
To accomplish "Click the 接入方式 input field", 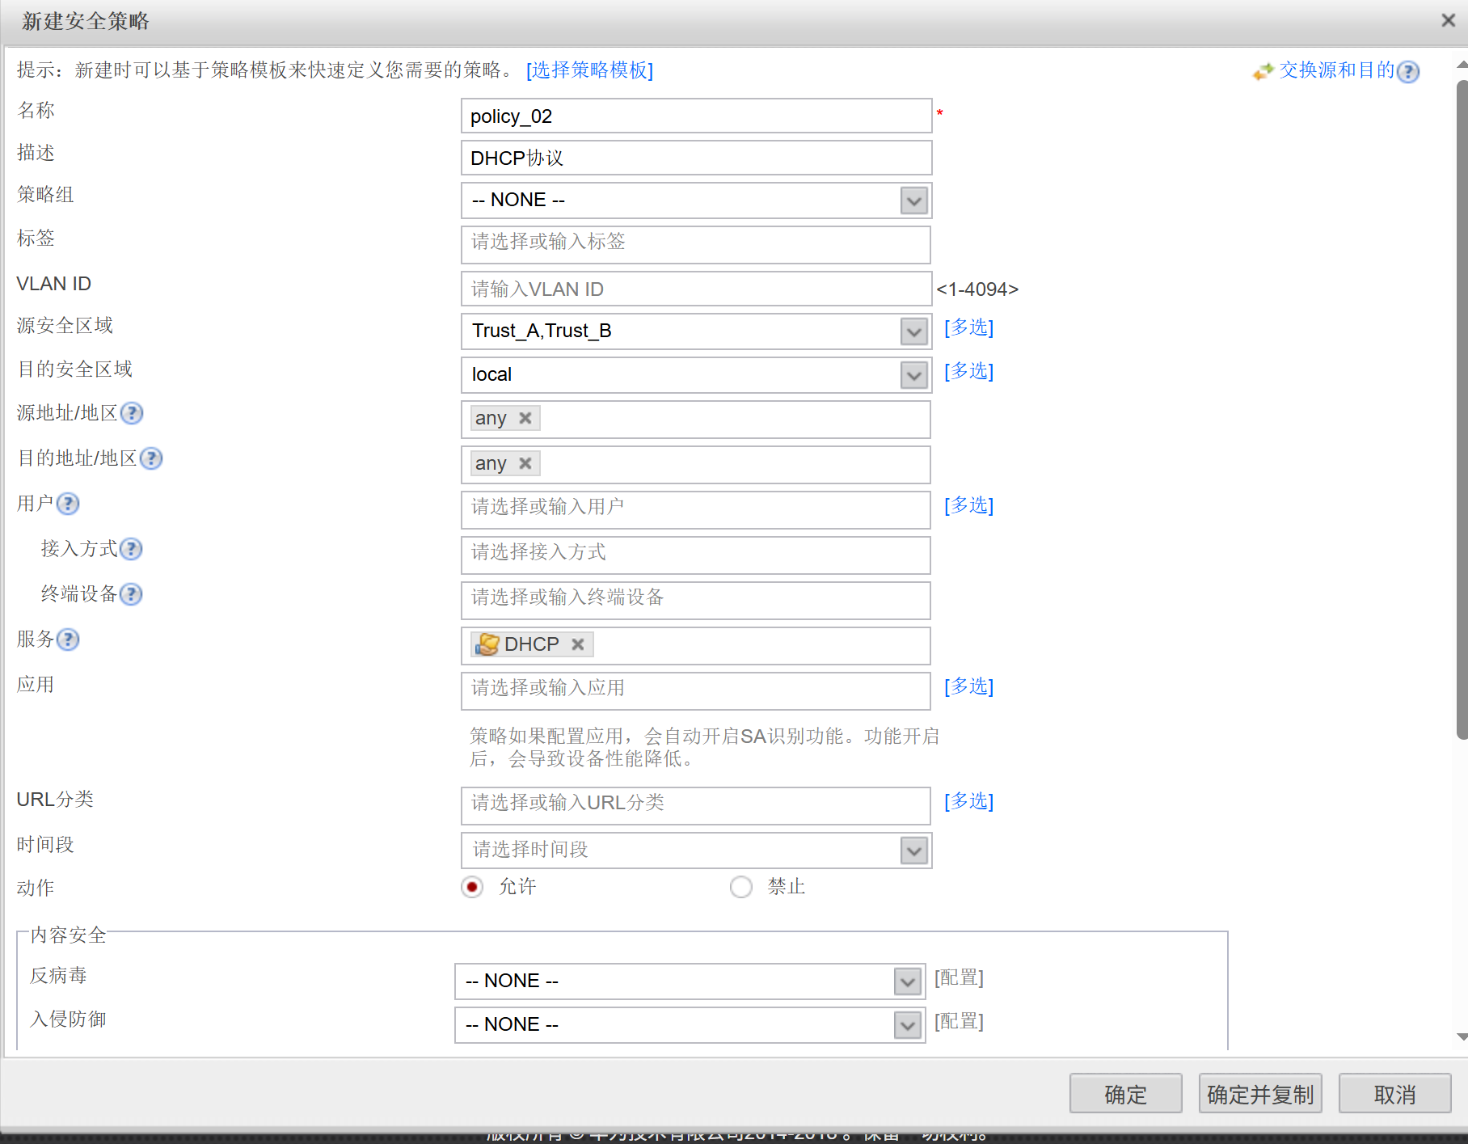I will point(696,555).
